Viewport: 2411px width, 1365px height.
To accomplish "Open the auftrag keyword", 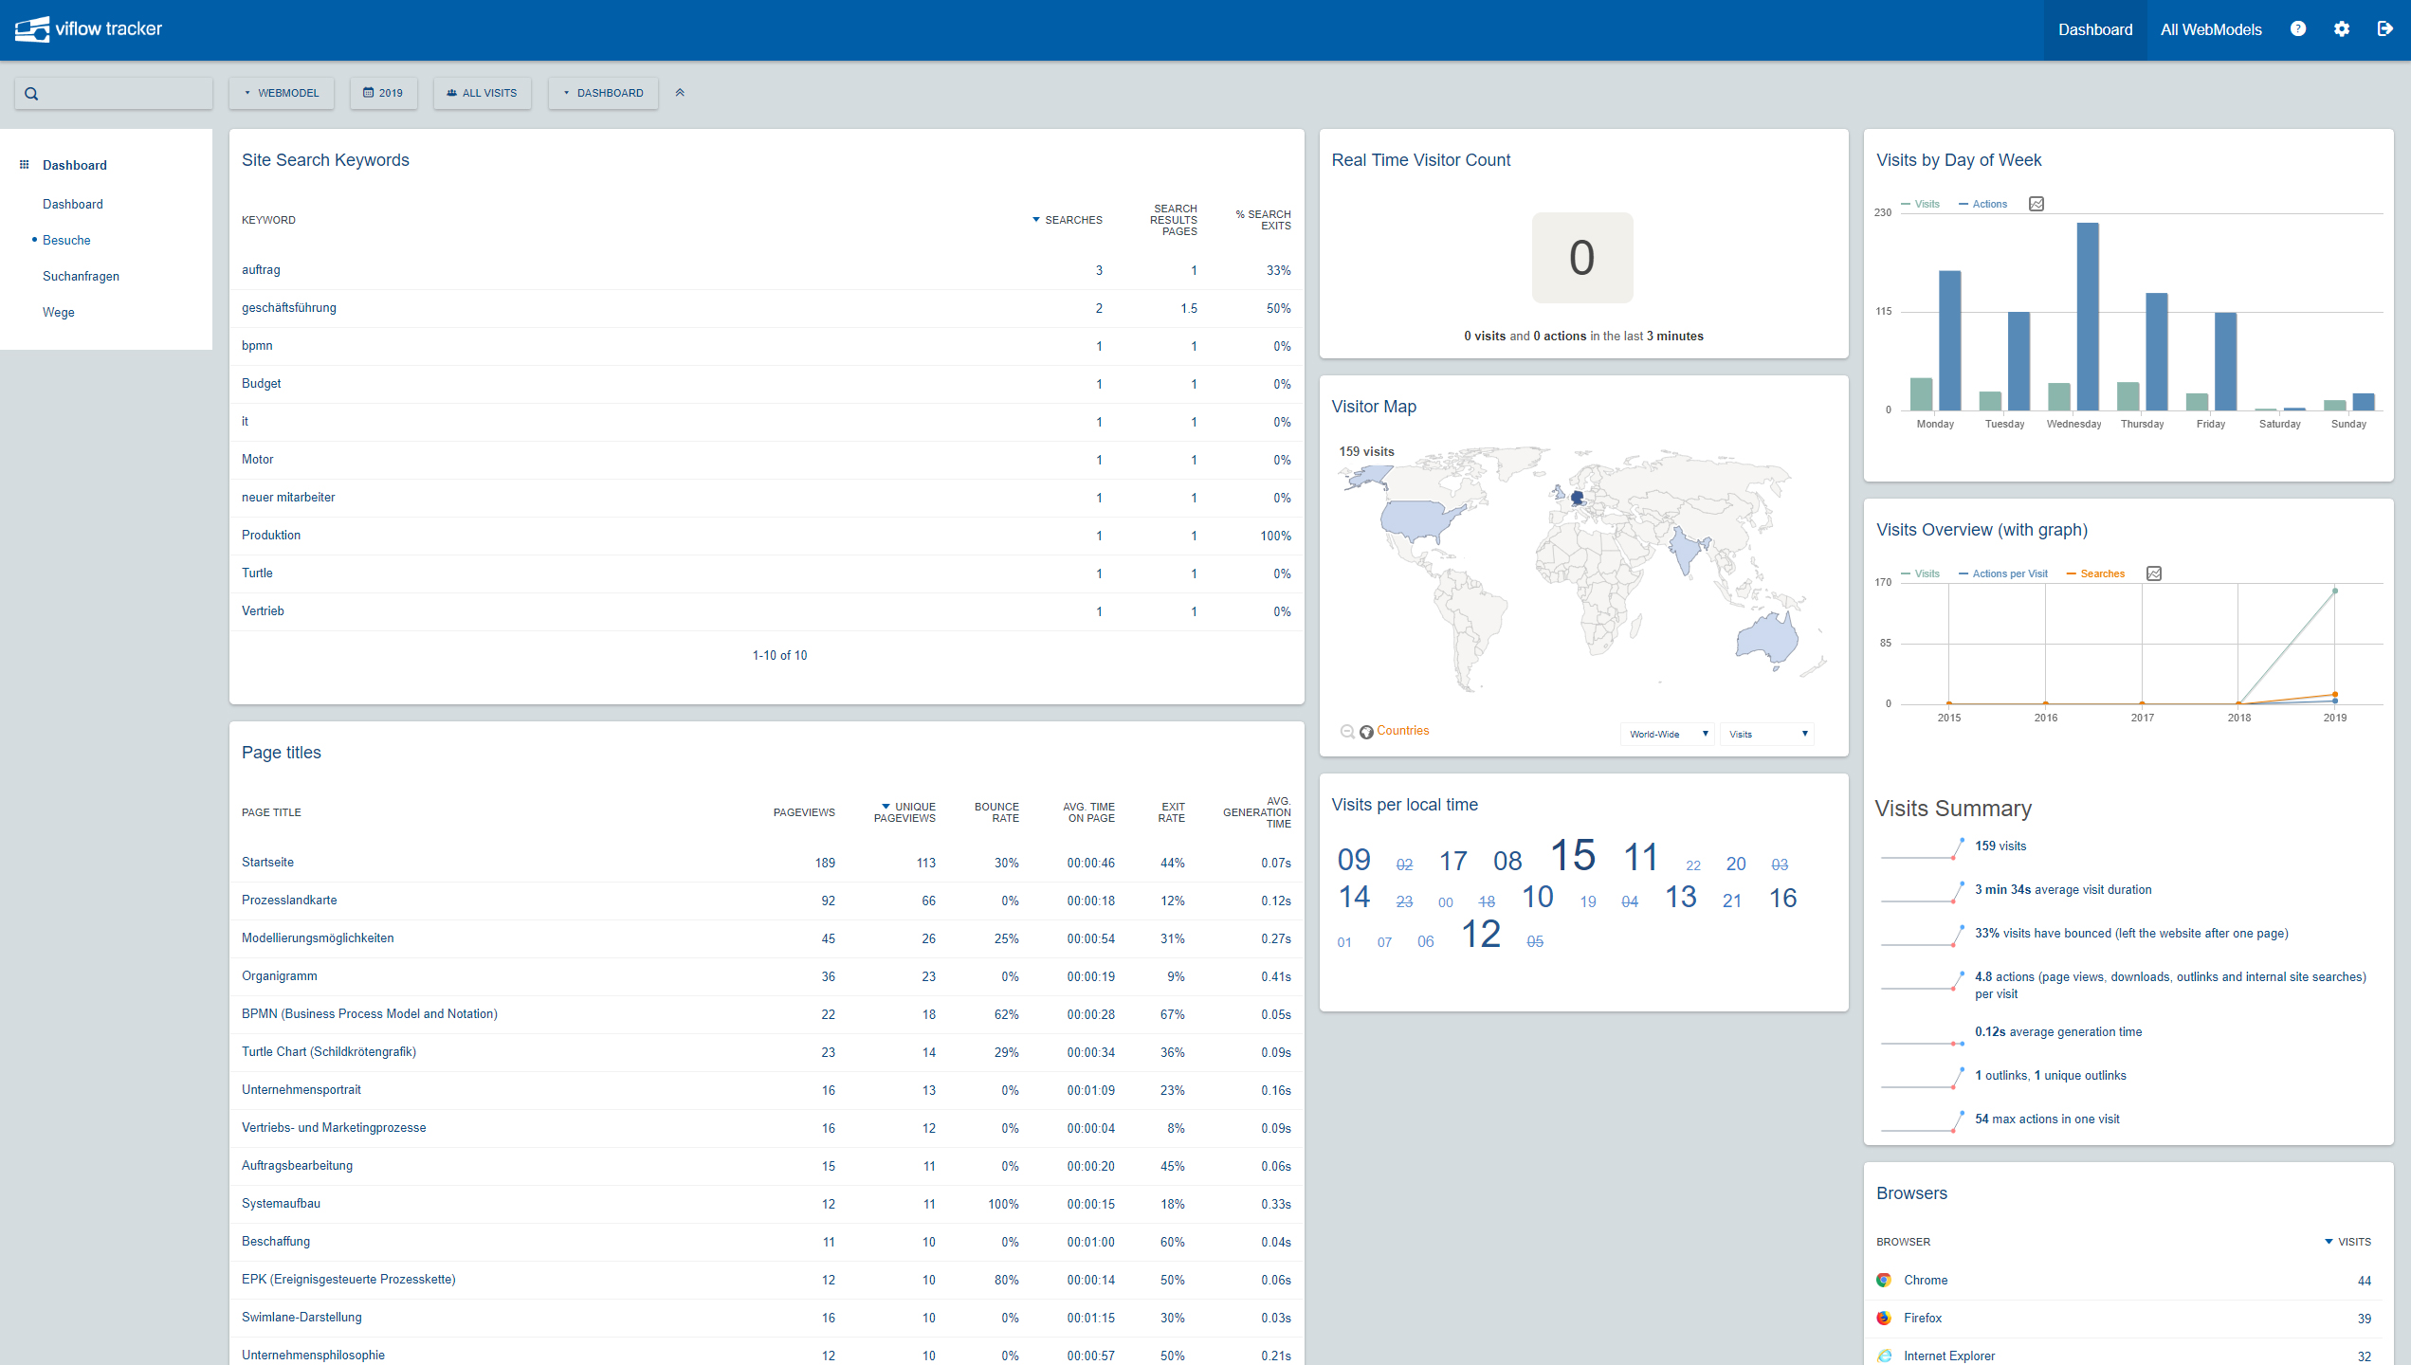I will [261, 270].
